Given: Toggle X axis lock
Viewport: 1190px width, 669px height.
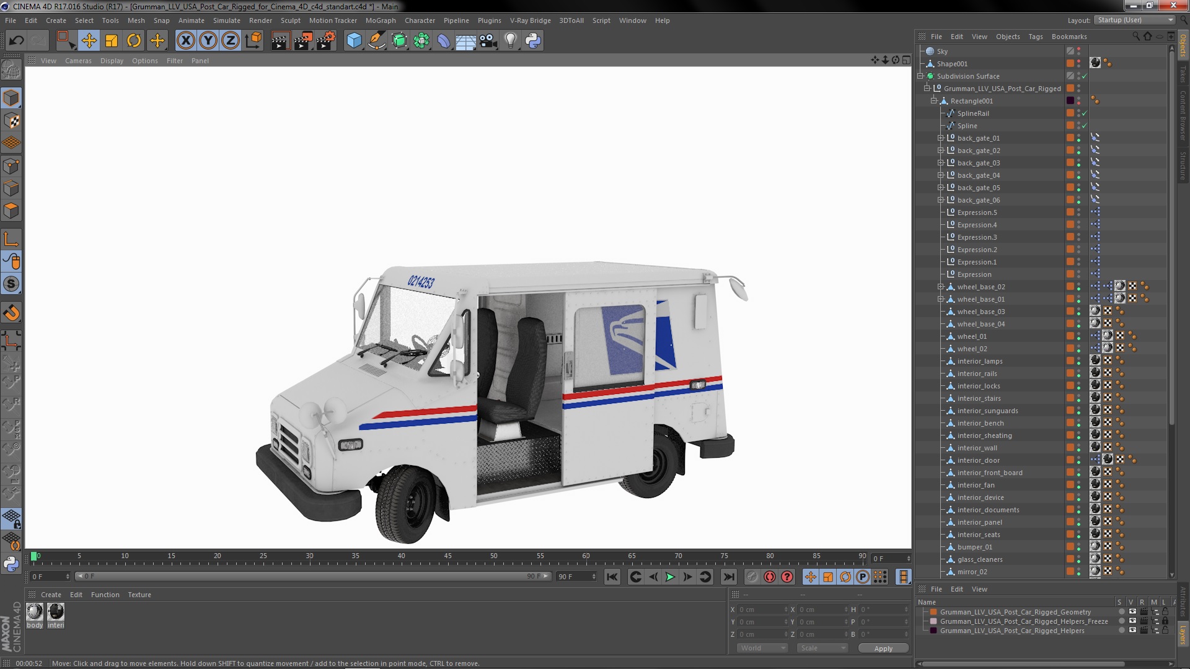Looking at the screenshot, I should click(185, 41).
